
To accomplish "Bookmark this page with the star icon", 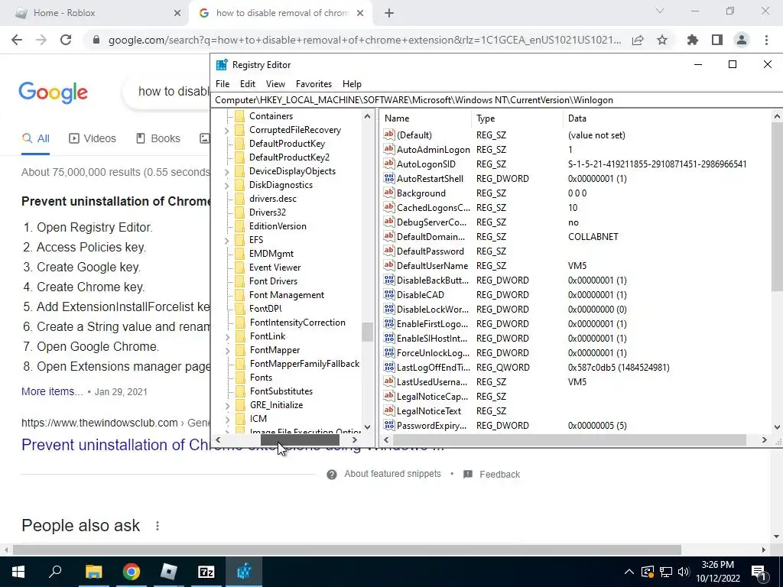I will click(662, 40).
